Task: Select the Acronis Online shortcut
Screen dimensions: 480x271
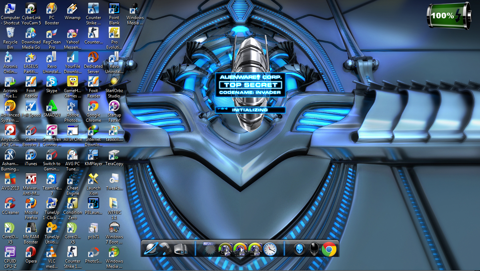Action: coord(10,62)
